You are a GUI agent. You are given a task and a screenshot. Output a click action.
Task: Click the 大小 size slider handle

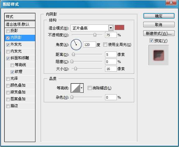(76, 69)
